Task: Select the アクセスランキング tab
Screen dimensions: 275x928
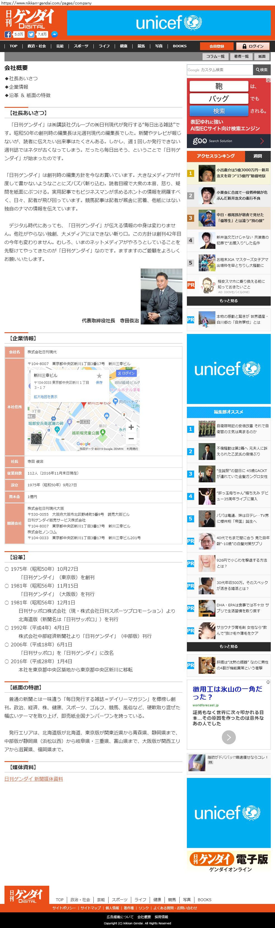Action: pyautogui.click(x=216, y=156)
